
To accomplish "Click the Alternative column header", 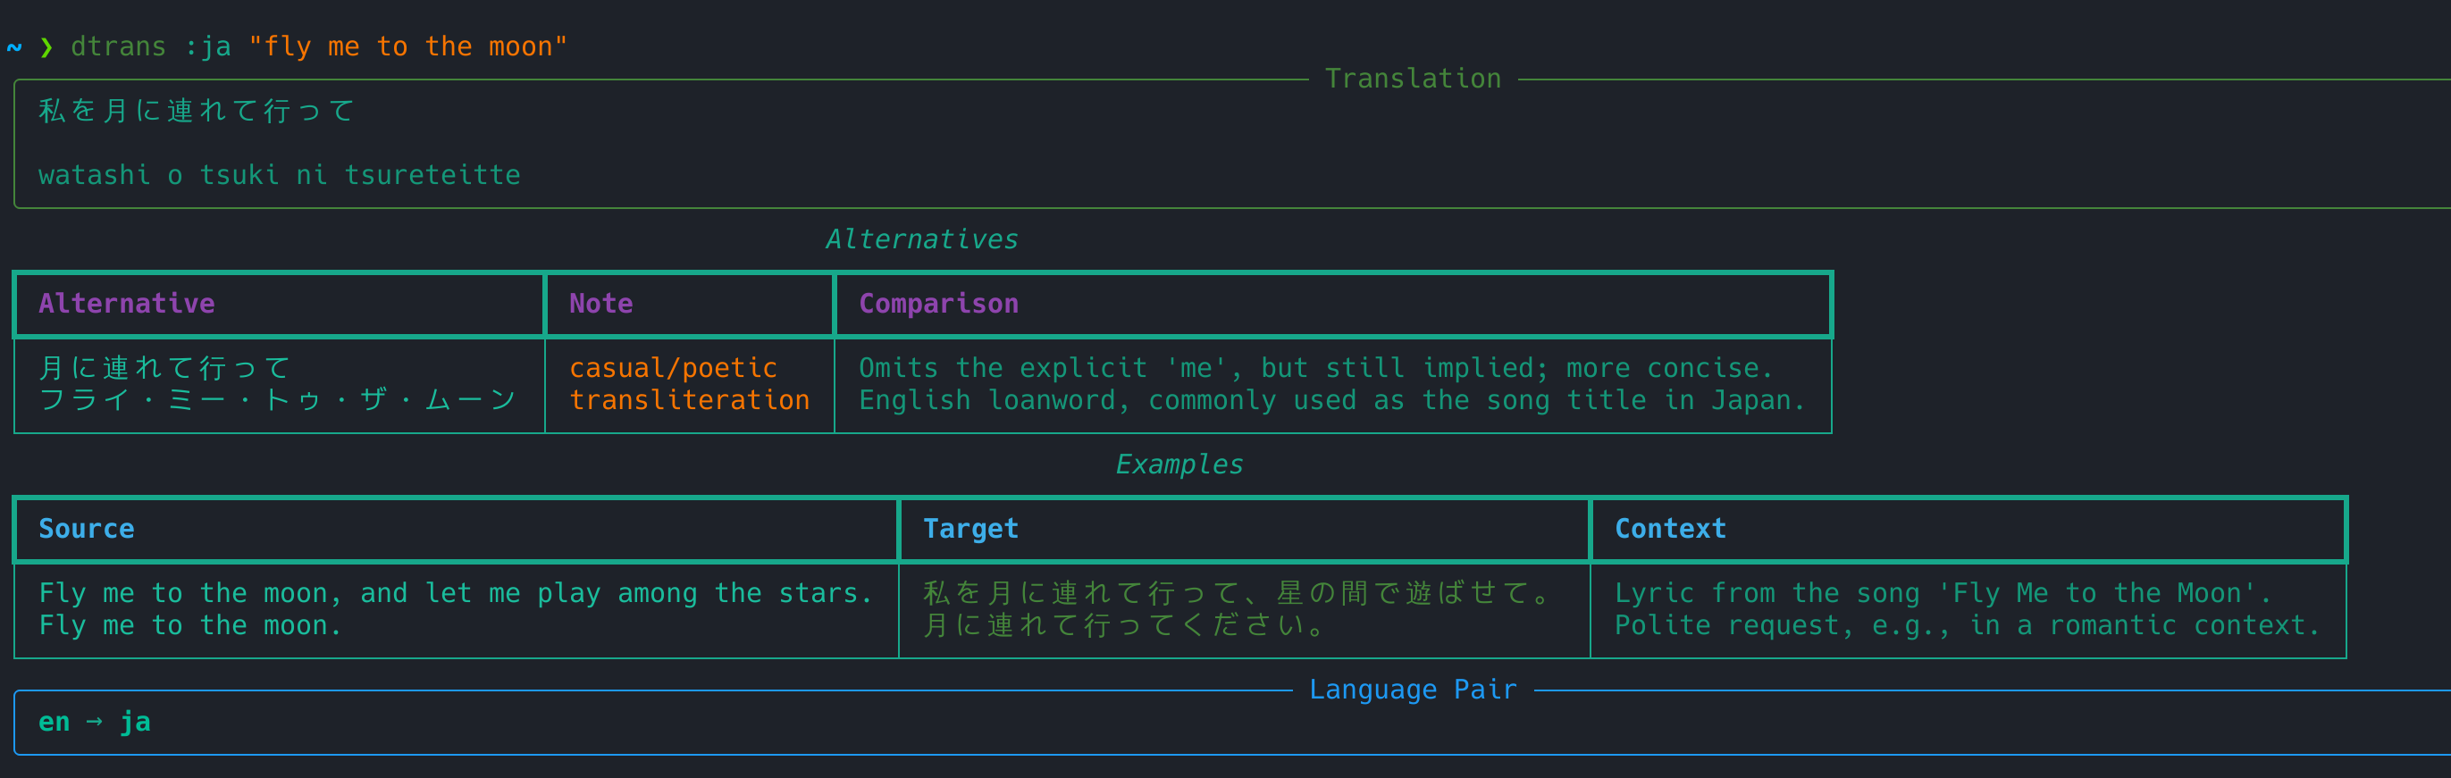I will [x=127, y=304].
